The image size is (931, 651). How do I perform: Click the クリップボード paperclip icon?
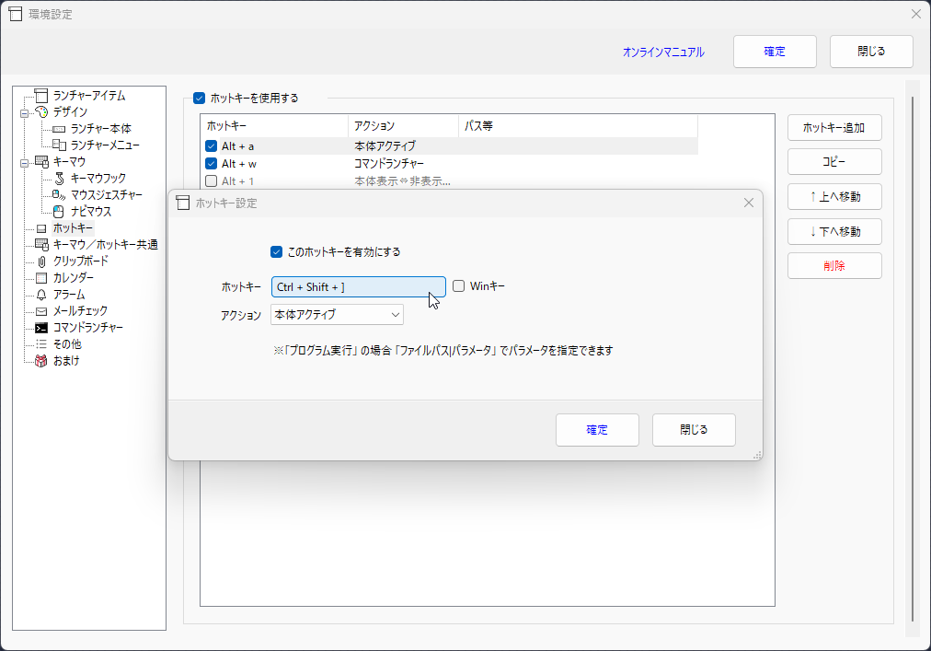[41, 262]
